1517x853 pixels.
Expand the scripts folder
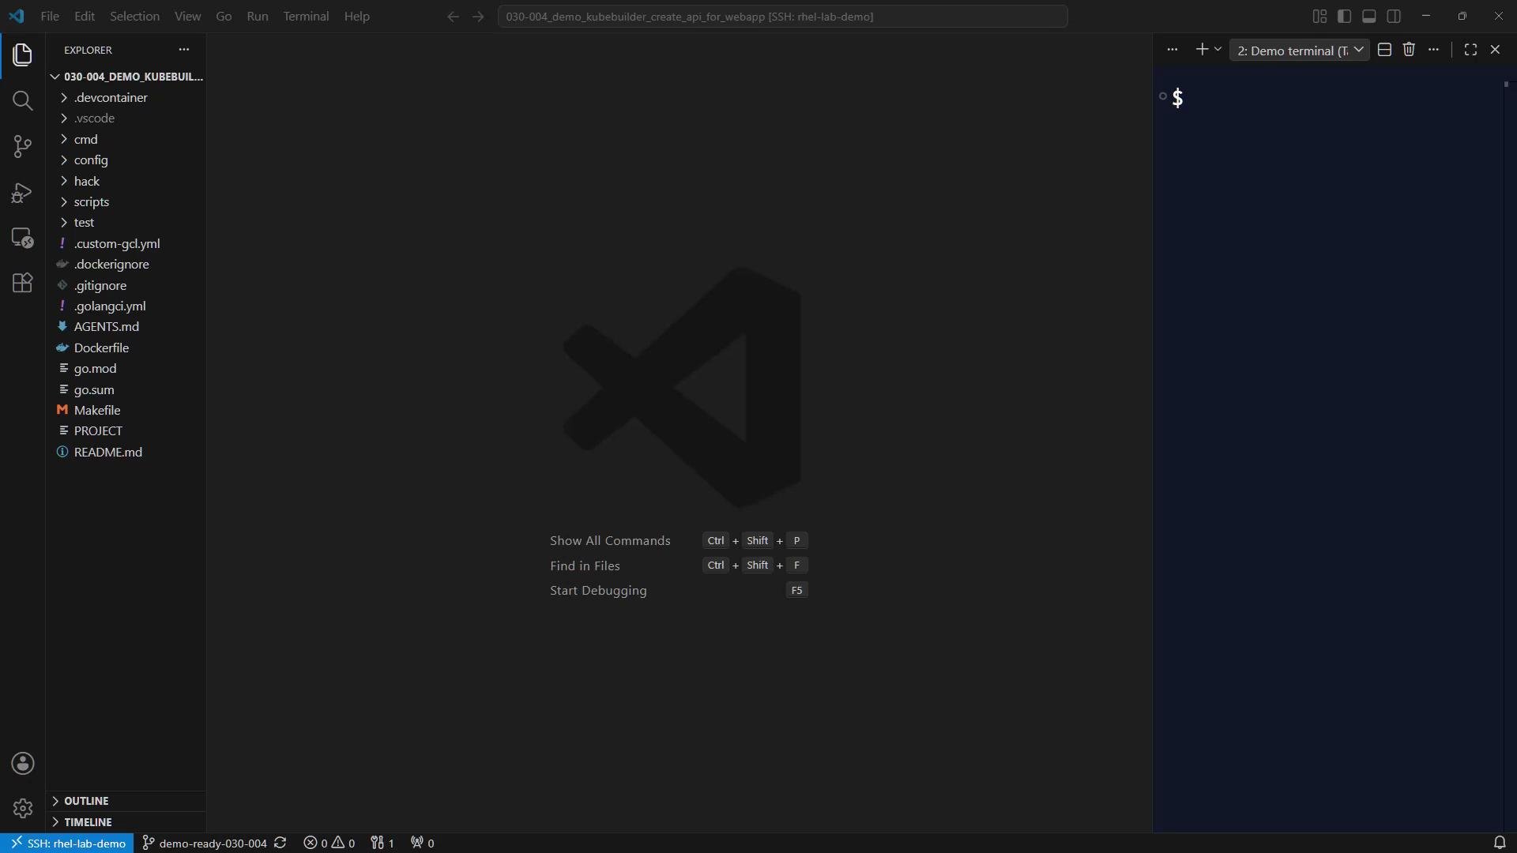point(126,201)
